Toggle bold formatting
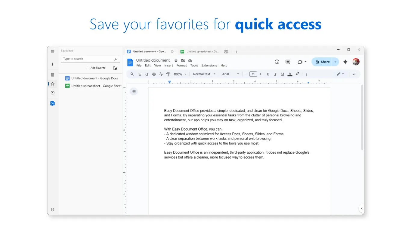This screenshot has width=411, height=231. tap(268, 74)
